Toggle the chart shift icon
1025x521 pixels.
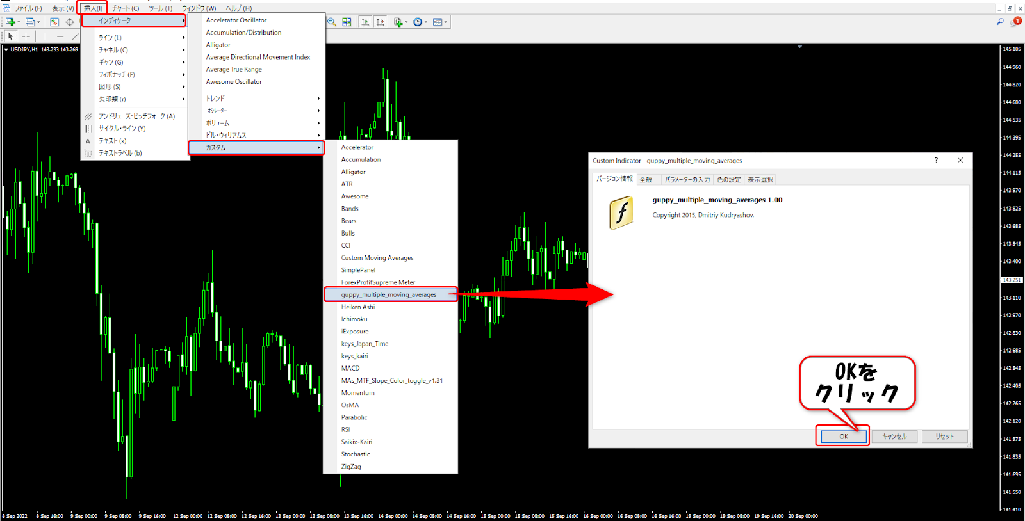381,22
